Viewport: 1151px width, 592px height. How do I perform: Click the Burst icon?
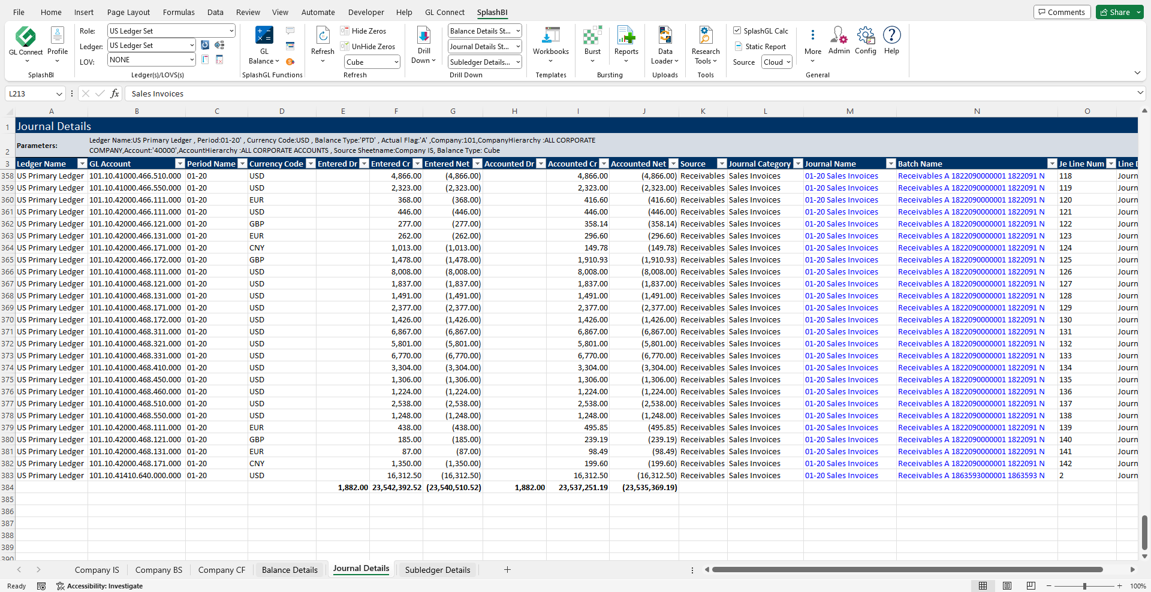pos(592,36)
